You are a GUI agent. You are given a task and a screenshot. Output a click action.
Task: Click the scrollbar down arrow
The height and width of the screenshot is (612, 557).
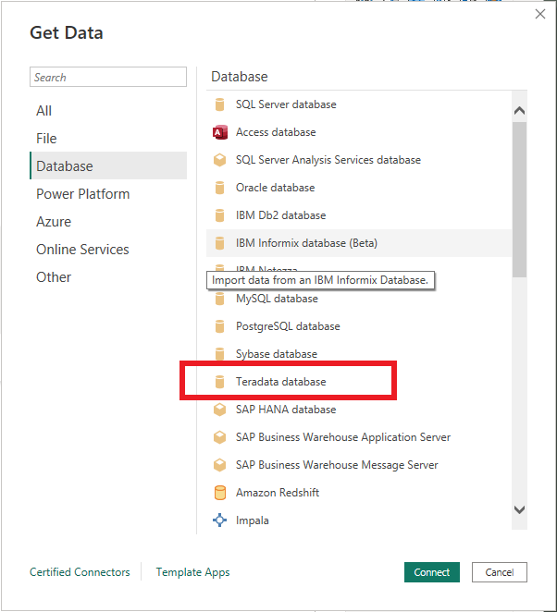pyautogui.click(x=519, y=509)
